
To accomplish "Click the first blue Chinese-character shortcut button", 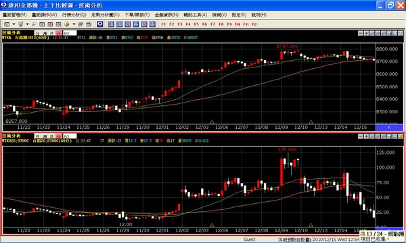I will (x=111, y=24).
